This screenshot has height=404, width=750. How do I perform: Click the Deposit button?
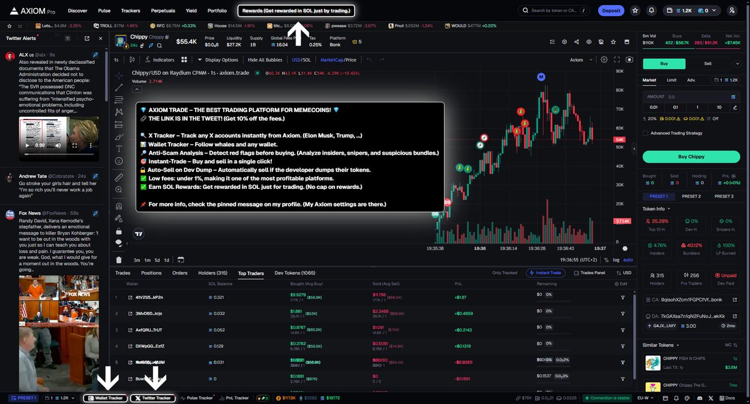pos(611,11)
